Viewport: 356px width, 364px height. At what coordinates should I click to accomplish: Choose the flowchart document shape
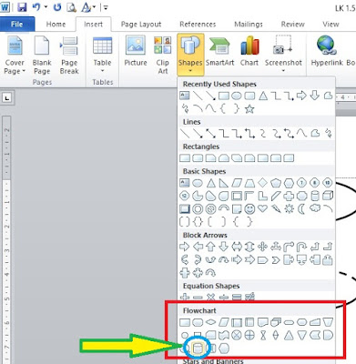tap(262, 322)
